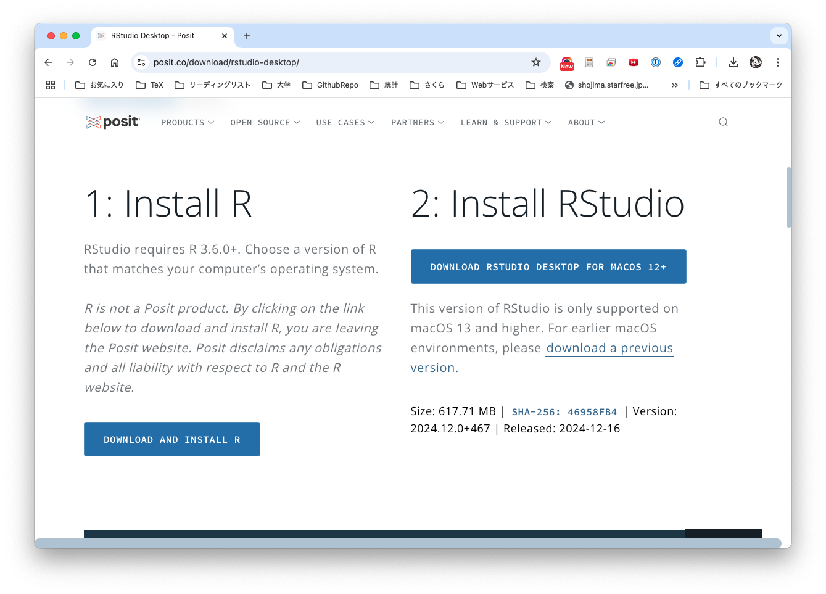Open the apps grid in bookmarks bar

51,85
